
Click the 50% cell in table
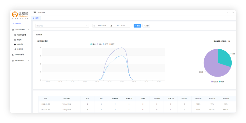point(226,104)
